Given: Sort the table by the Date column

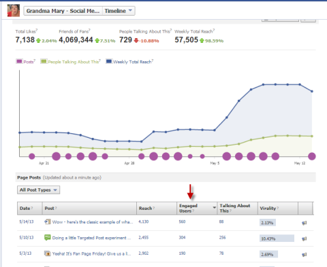Looking at the screenshot, I should click(30, 209).
